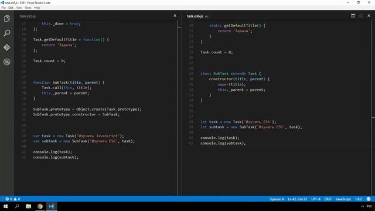Click the 1.8.2 version indicator

coord(359,199)
